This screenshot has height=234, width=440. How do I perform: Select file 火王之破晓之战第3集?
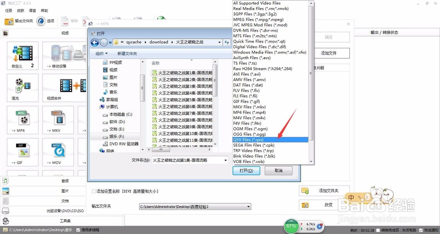182,86
